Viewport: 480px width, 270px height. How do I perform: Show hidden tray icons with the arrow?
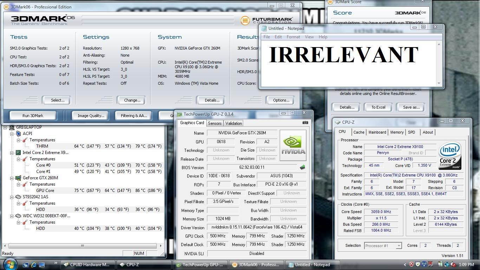tap(405, 264)
